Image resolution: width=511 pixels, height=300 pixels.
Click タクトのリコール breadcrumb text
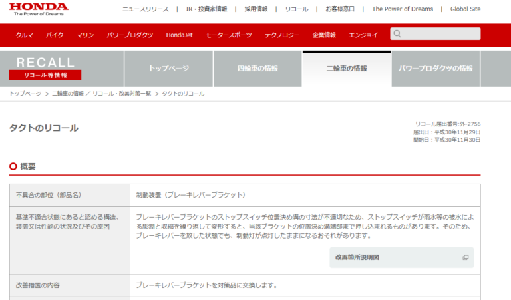click(x=183, y=94)
